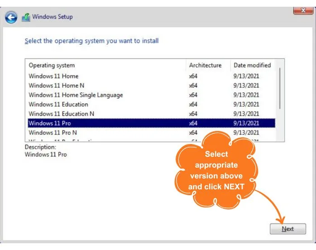
Task: Select Windows 11 Home row
Action: click(151, 76)
